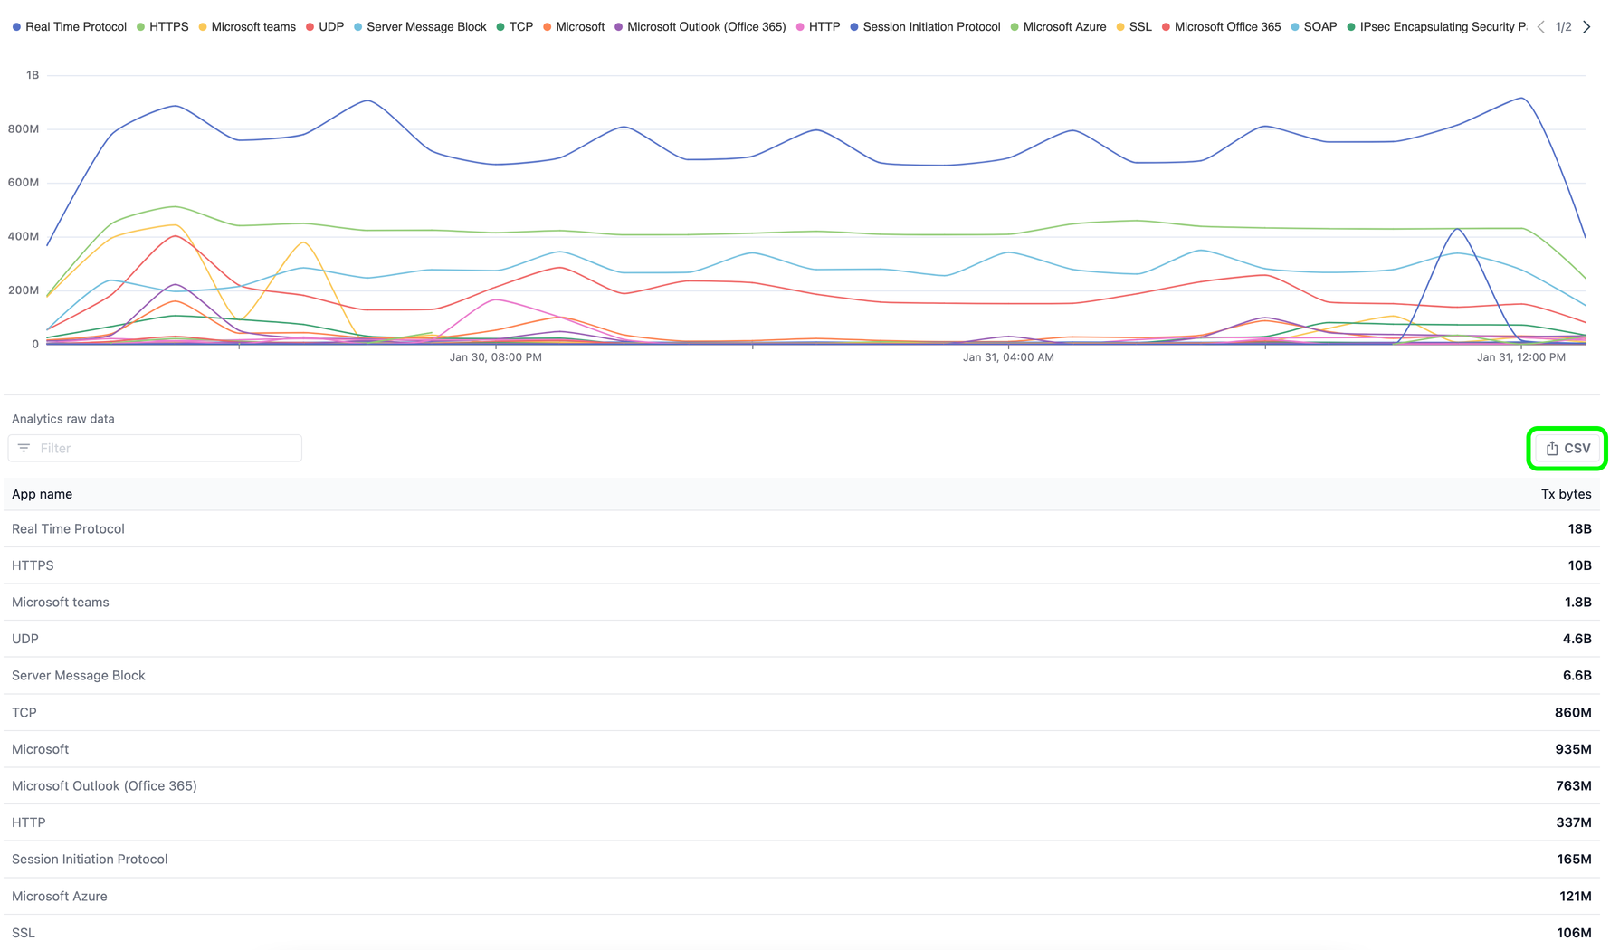1610x950 pixels.
Task: Click the filter lines icon
Action: click(x=24, y=449)
